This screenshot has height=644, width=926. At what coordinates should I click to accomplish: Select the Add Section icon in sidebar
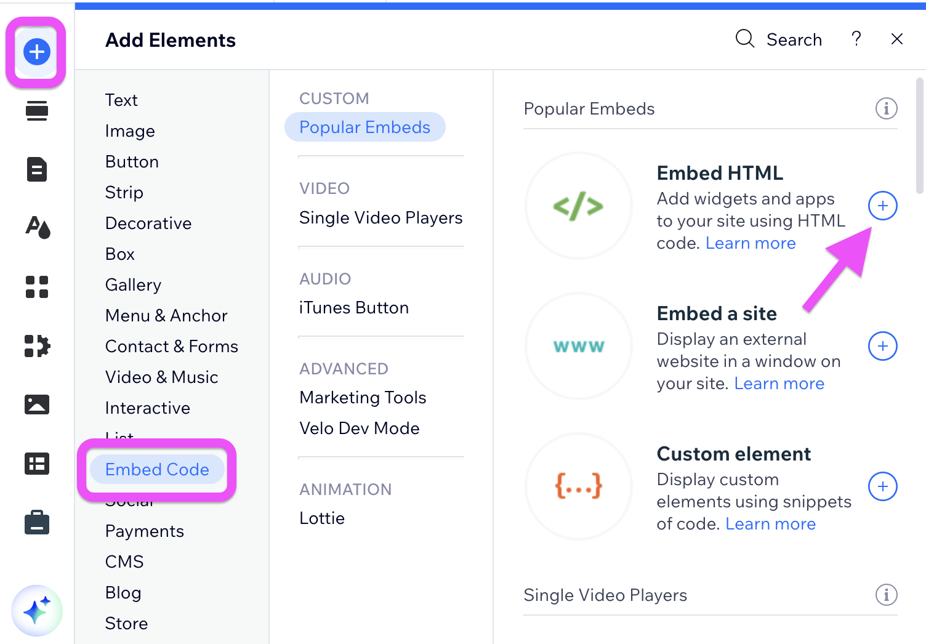click(x=36, y=111)
